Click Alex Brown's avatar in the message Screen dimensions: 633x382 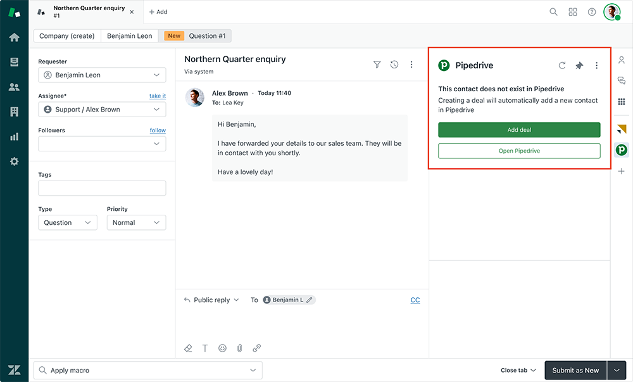point(194,98)
